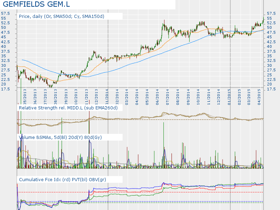Select the Relative Strength rel. MIDD.L label
The width and height of the screenshot is (280, 210).
pos(68,108)
